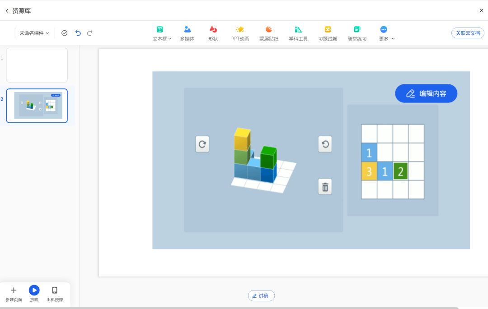Screen dimensions: 488x309
Task: Select the slide 1 thumbnail
Action: [37, 65]
